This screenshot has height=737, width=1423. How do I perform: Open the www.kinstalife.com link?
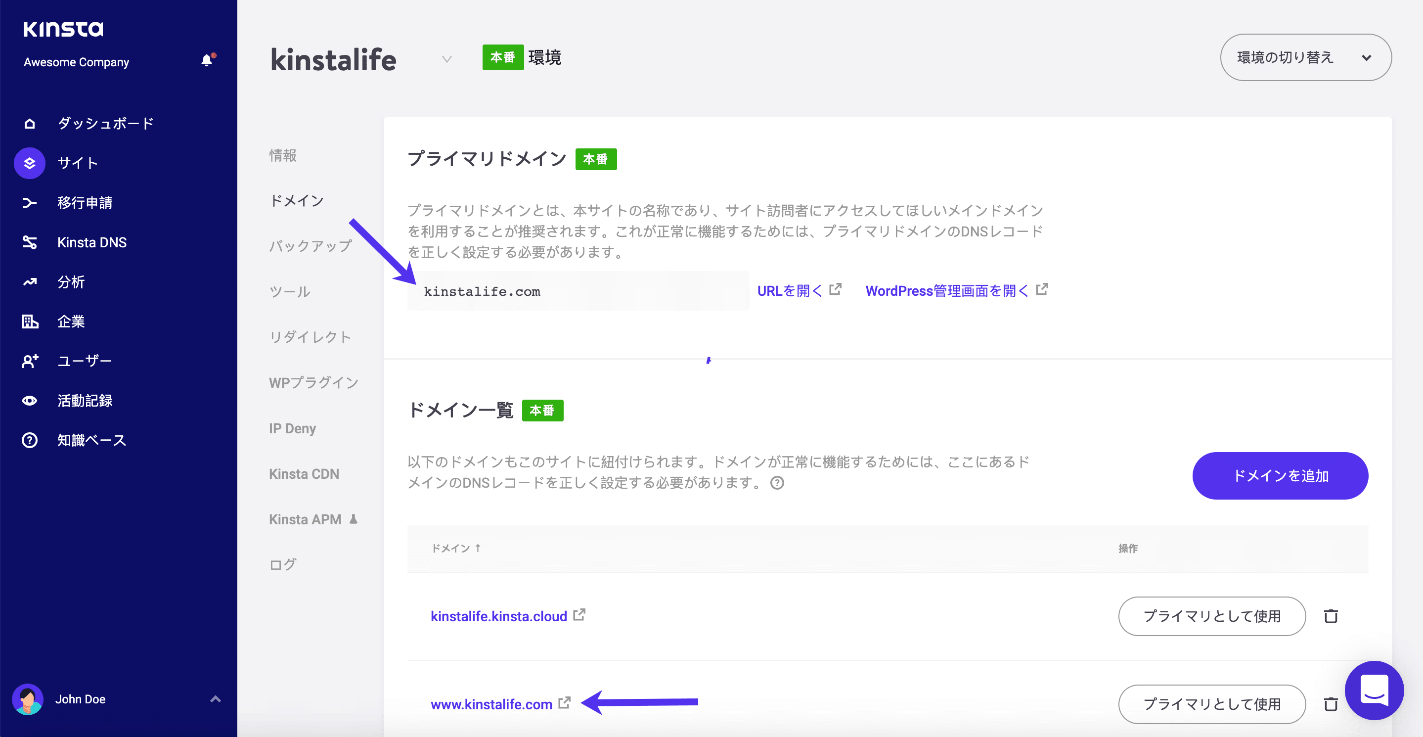tap(491, 704)
